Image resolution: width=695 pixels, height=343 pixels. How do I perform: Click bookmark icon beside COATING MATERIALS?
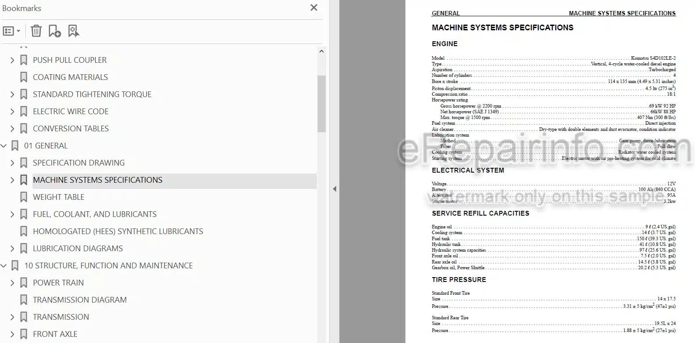[24, 77]
